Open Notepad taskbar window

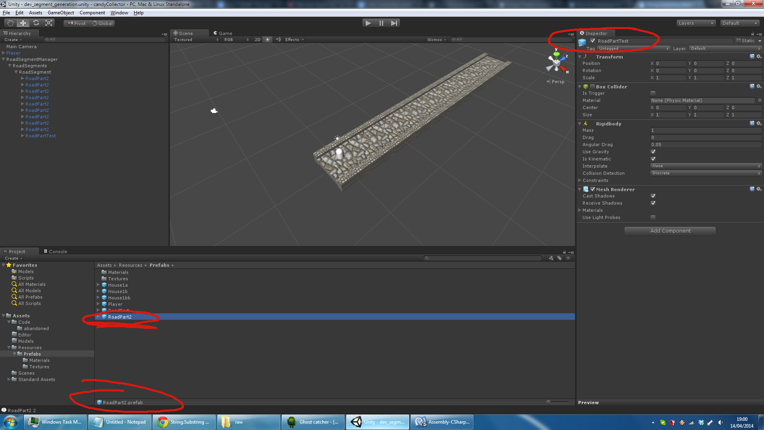click(119, 422)
